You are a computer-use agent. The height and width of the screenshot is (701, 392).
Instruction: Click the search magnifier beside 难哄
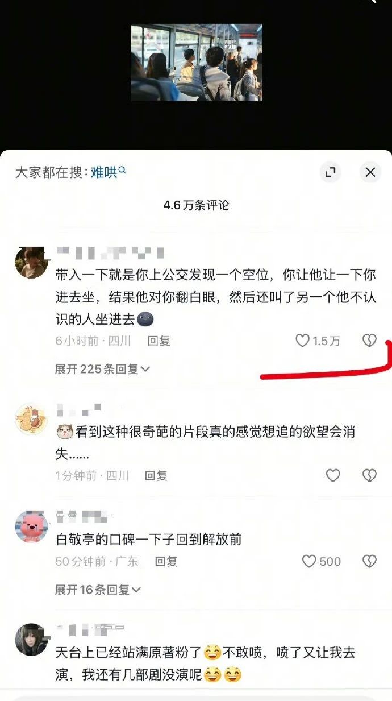coord(122,170)
